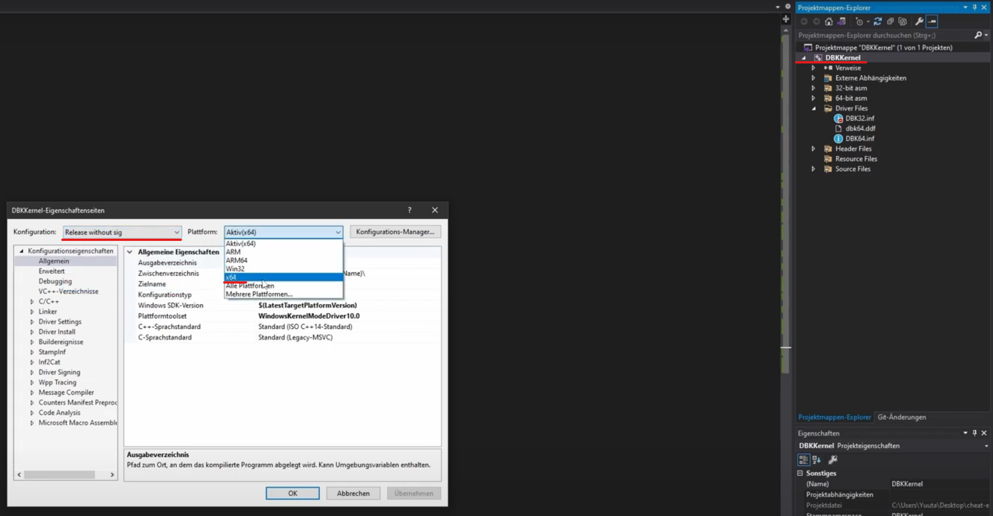Sort properties alphabetically in the Eigenschaften panel
This screenshot has height=516, width=993.
pos(817,460)
